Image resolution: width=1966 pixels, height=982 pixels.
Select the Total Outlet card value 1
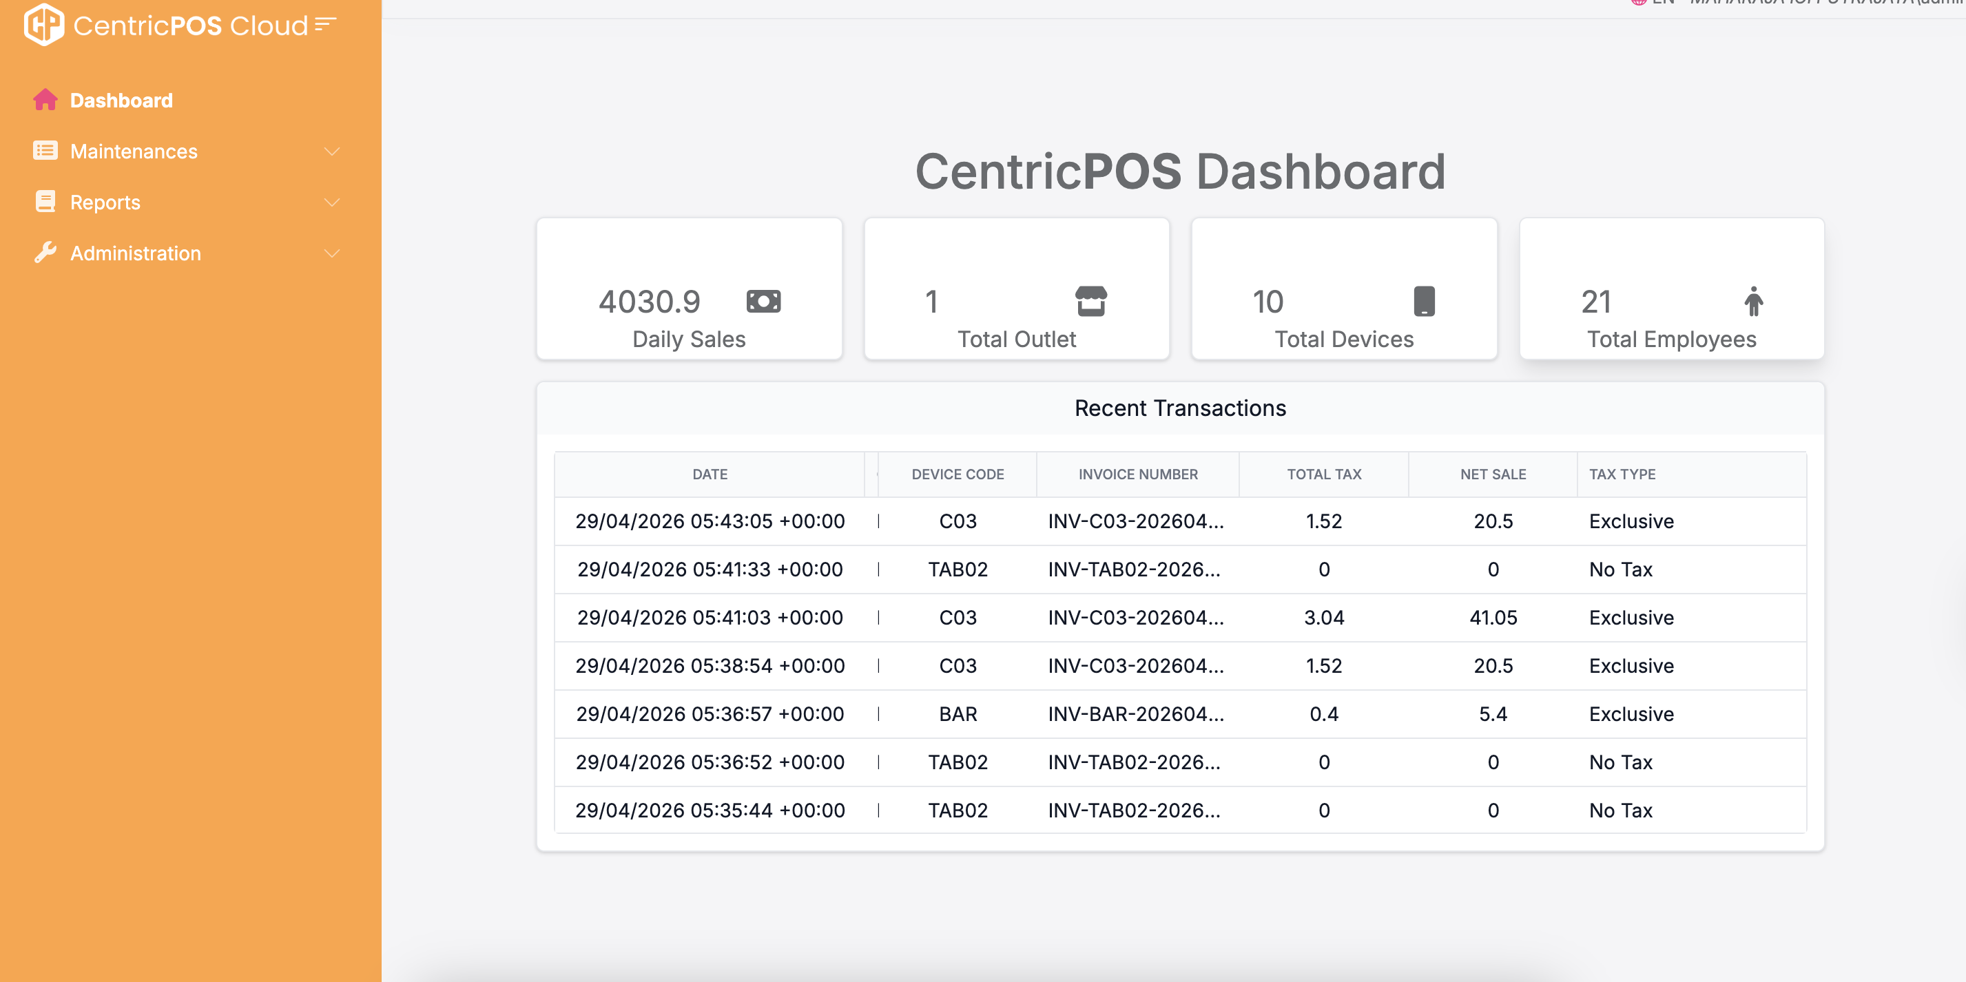(931, 302)
